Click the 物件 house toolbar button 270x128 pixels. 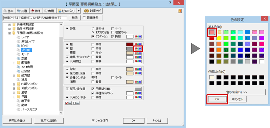[x=36, y=11]
